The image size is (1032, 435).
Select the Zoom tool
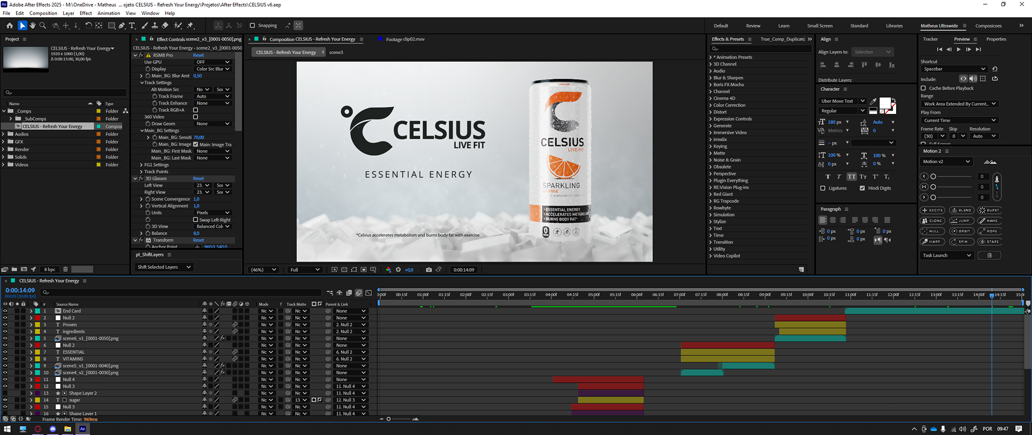pos(43,25)
